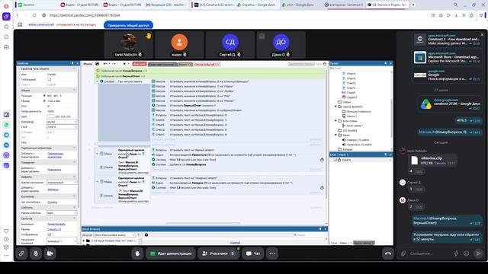Toggle the camera button in the call bar
The width and height of the screenshot is (488, 274).
[x=50, y=253]
